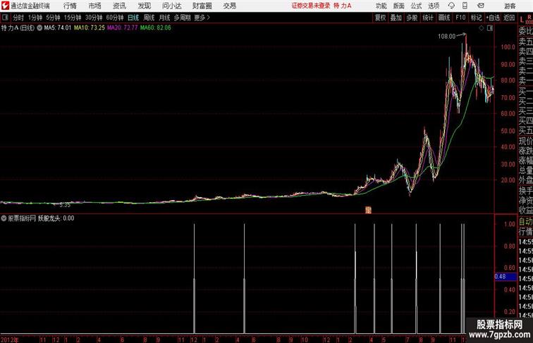Click the 2012年 date axis label
Screen dimensions: 533x343
10,339
